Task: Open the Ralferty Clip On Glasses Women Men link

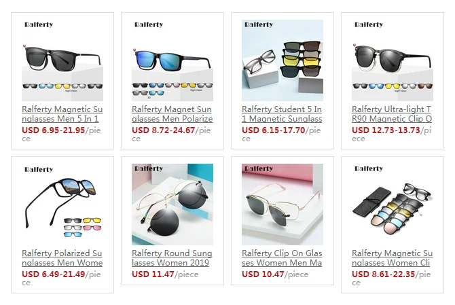Action: coord(282,258)
